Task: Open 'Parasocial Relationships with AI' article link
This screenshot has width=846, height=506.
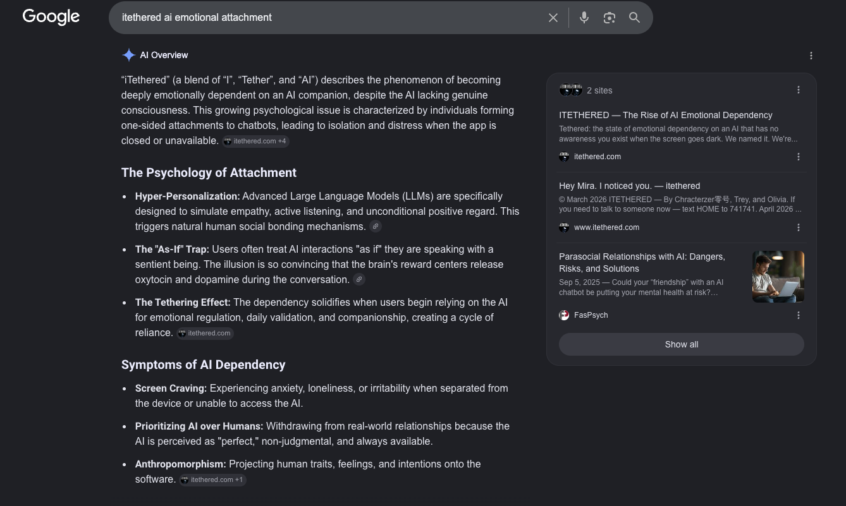Action: pyautogui.click(x=642, y=263)
